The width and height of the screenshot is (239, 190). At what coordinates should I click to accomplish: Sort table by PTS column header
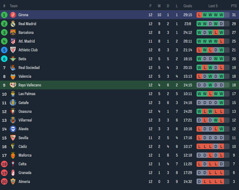[234, 6]
